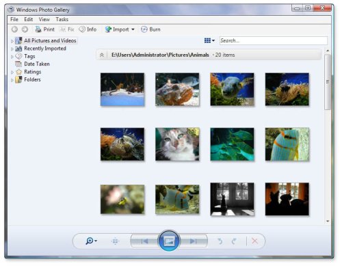Open the View menu

point(44,19)
